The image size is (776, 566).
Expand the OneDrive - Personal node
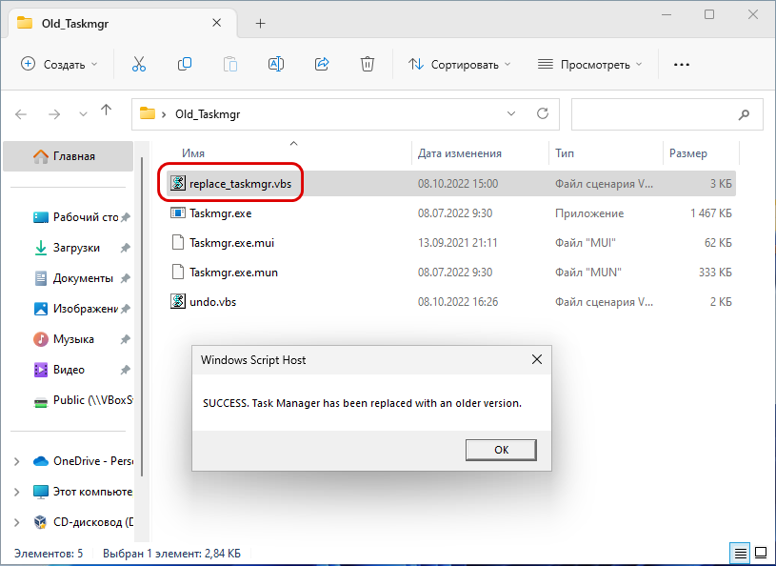click(16, 461)
